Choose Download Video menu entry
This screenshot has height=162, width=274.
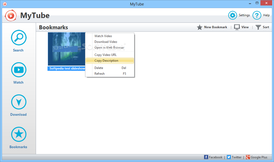point(110,42)
